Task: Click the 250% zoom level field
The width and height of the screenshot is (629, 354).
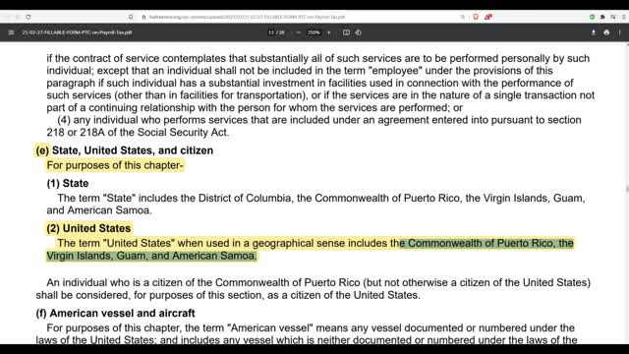Action: (x=314, y=32)
